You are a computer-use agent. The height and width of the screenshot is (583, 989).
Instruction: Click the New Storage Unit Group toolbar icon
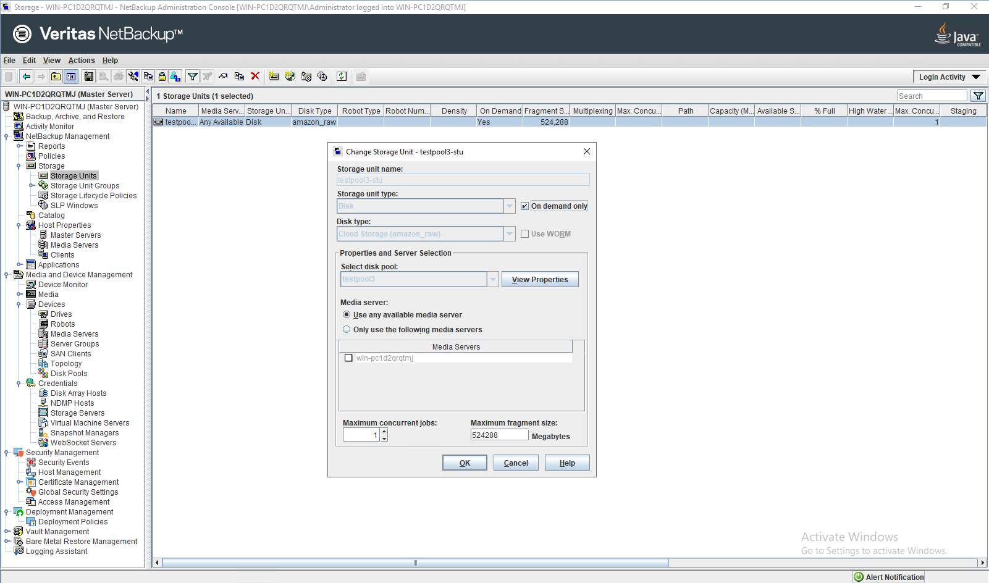[x=290, y=77]
